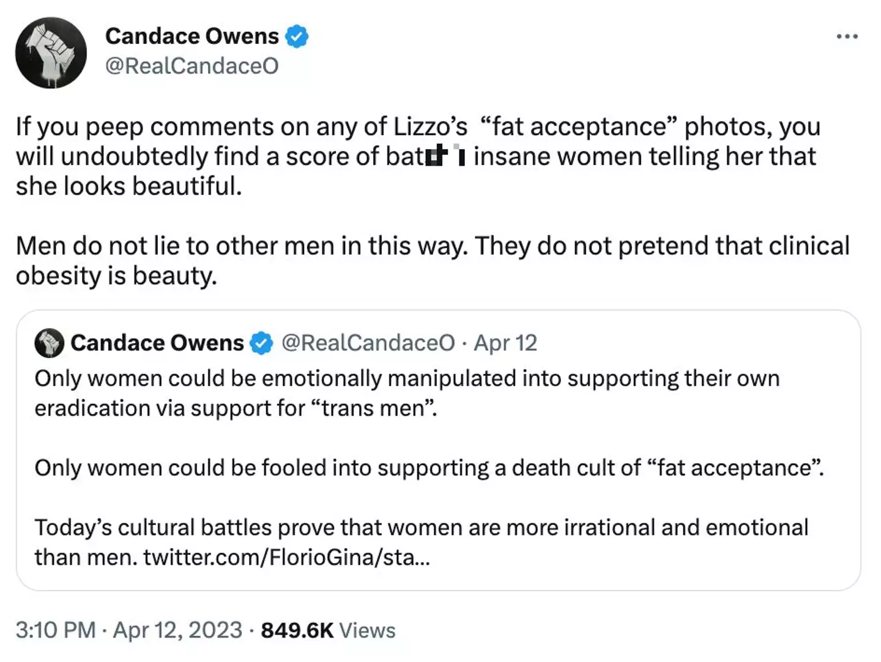Click the 849.6K Views count
The width and height of the screenshot is (881, 662).
[x=328, y=630]
